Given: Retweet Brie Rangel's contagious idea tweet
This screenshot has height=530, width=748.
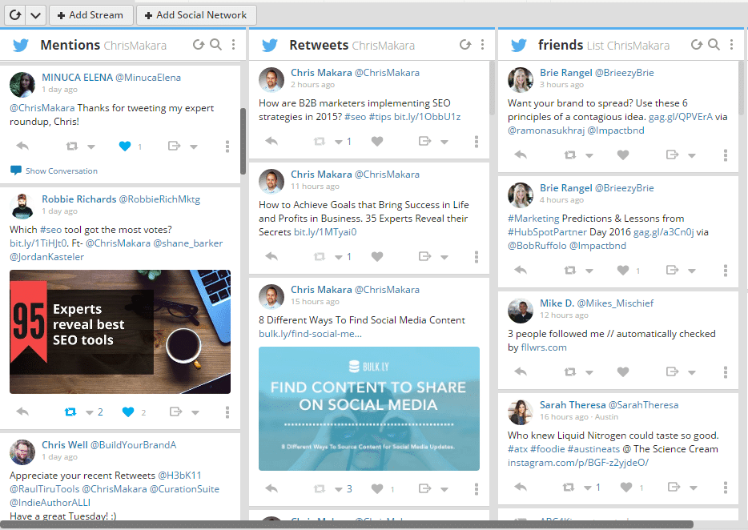Looking at the screenshot, I should pyautogui.click(x=569, y=155).
